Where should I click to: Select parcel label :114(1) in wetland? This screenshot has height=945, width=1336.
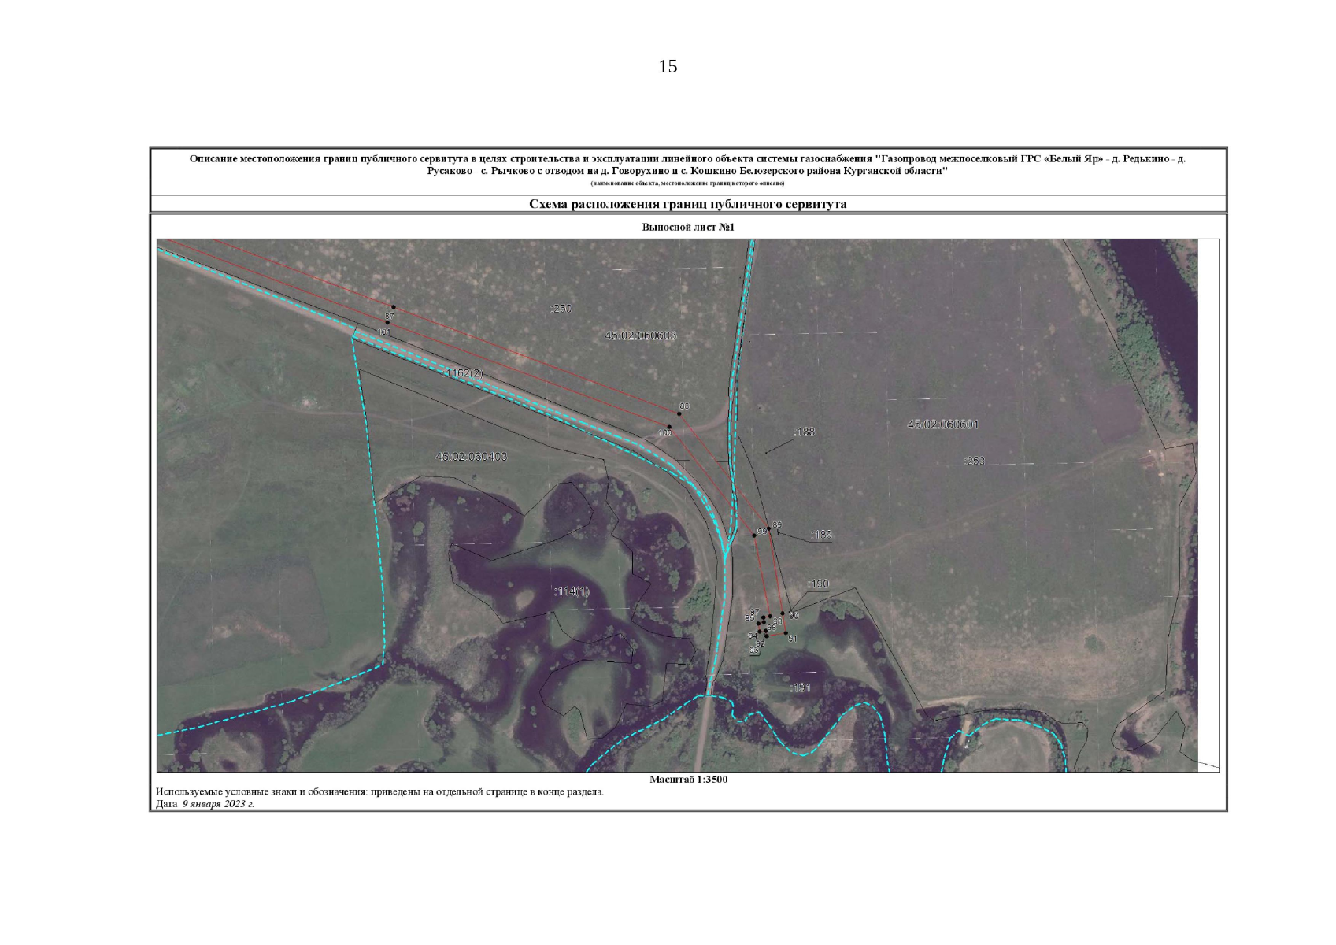[571, 591]
